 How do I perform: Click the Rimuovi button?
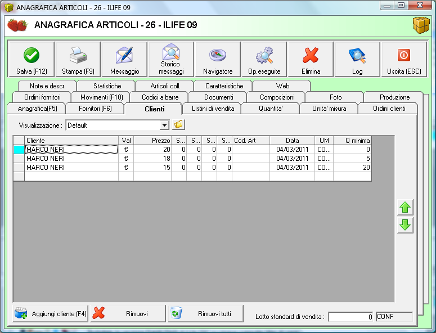[x=128, y=313]
